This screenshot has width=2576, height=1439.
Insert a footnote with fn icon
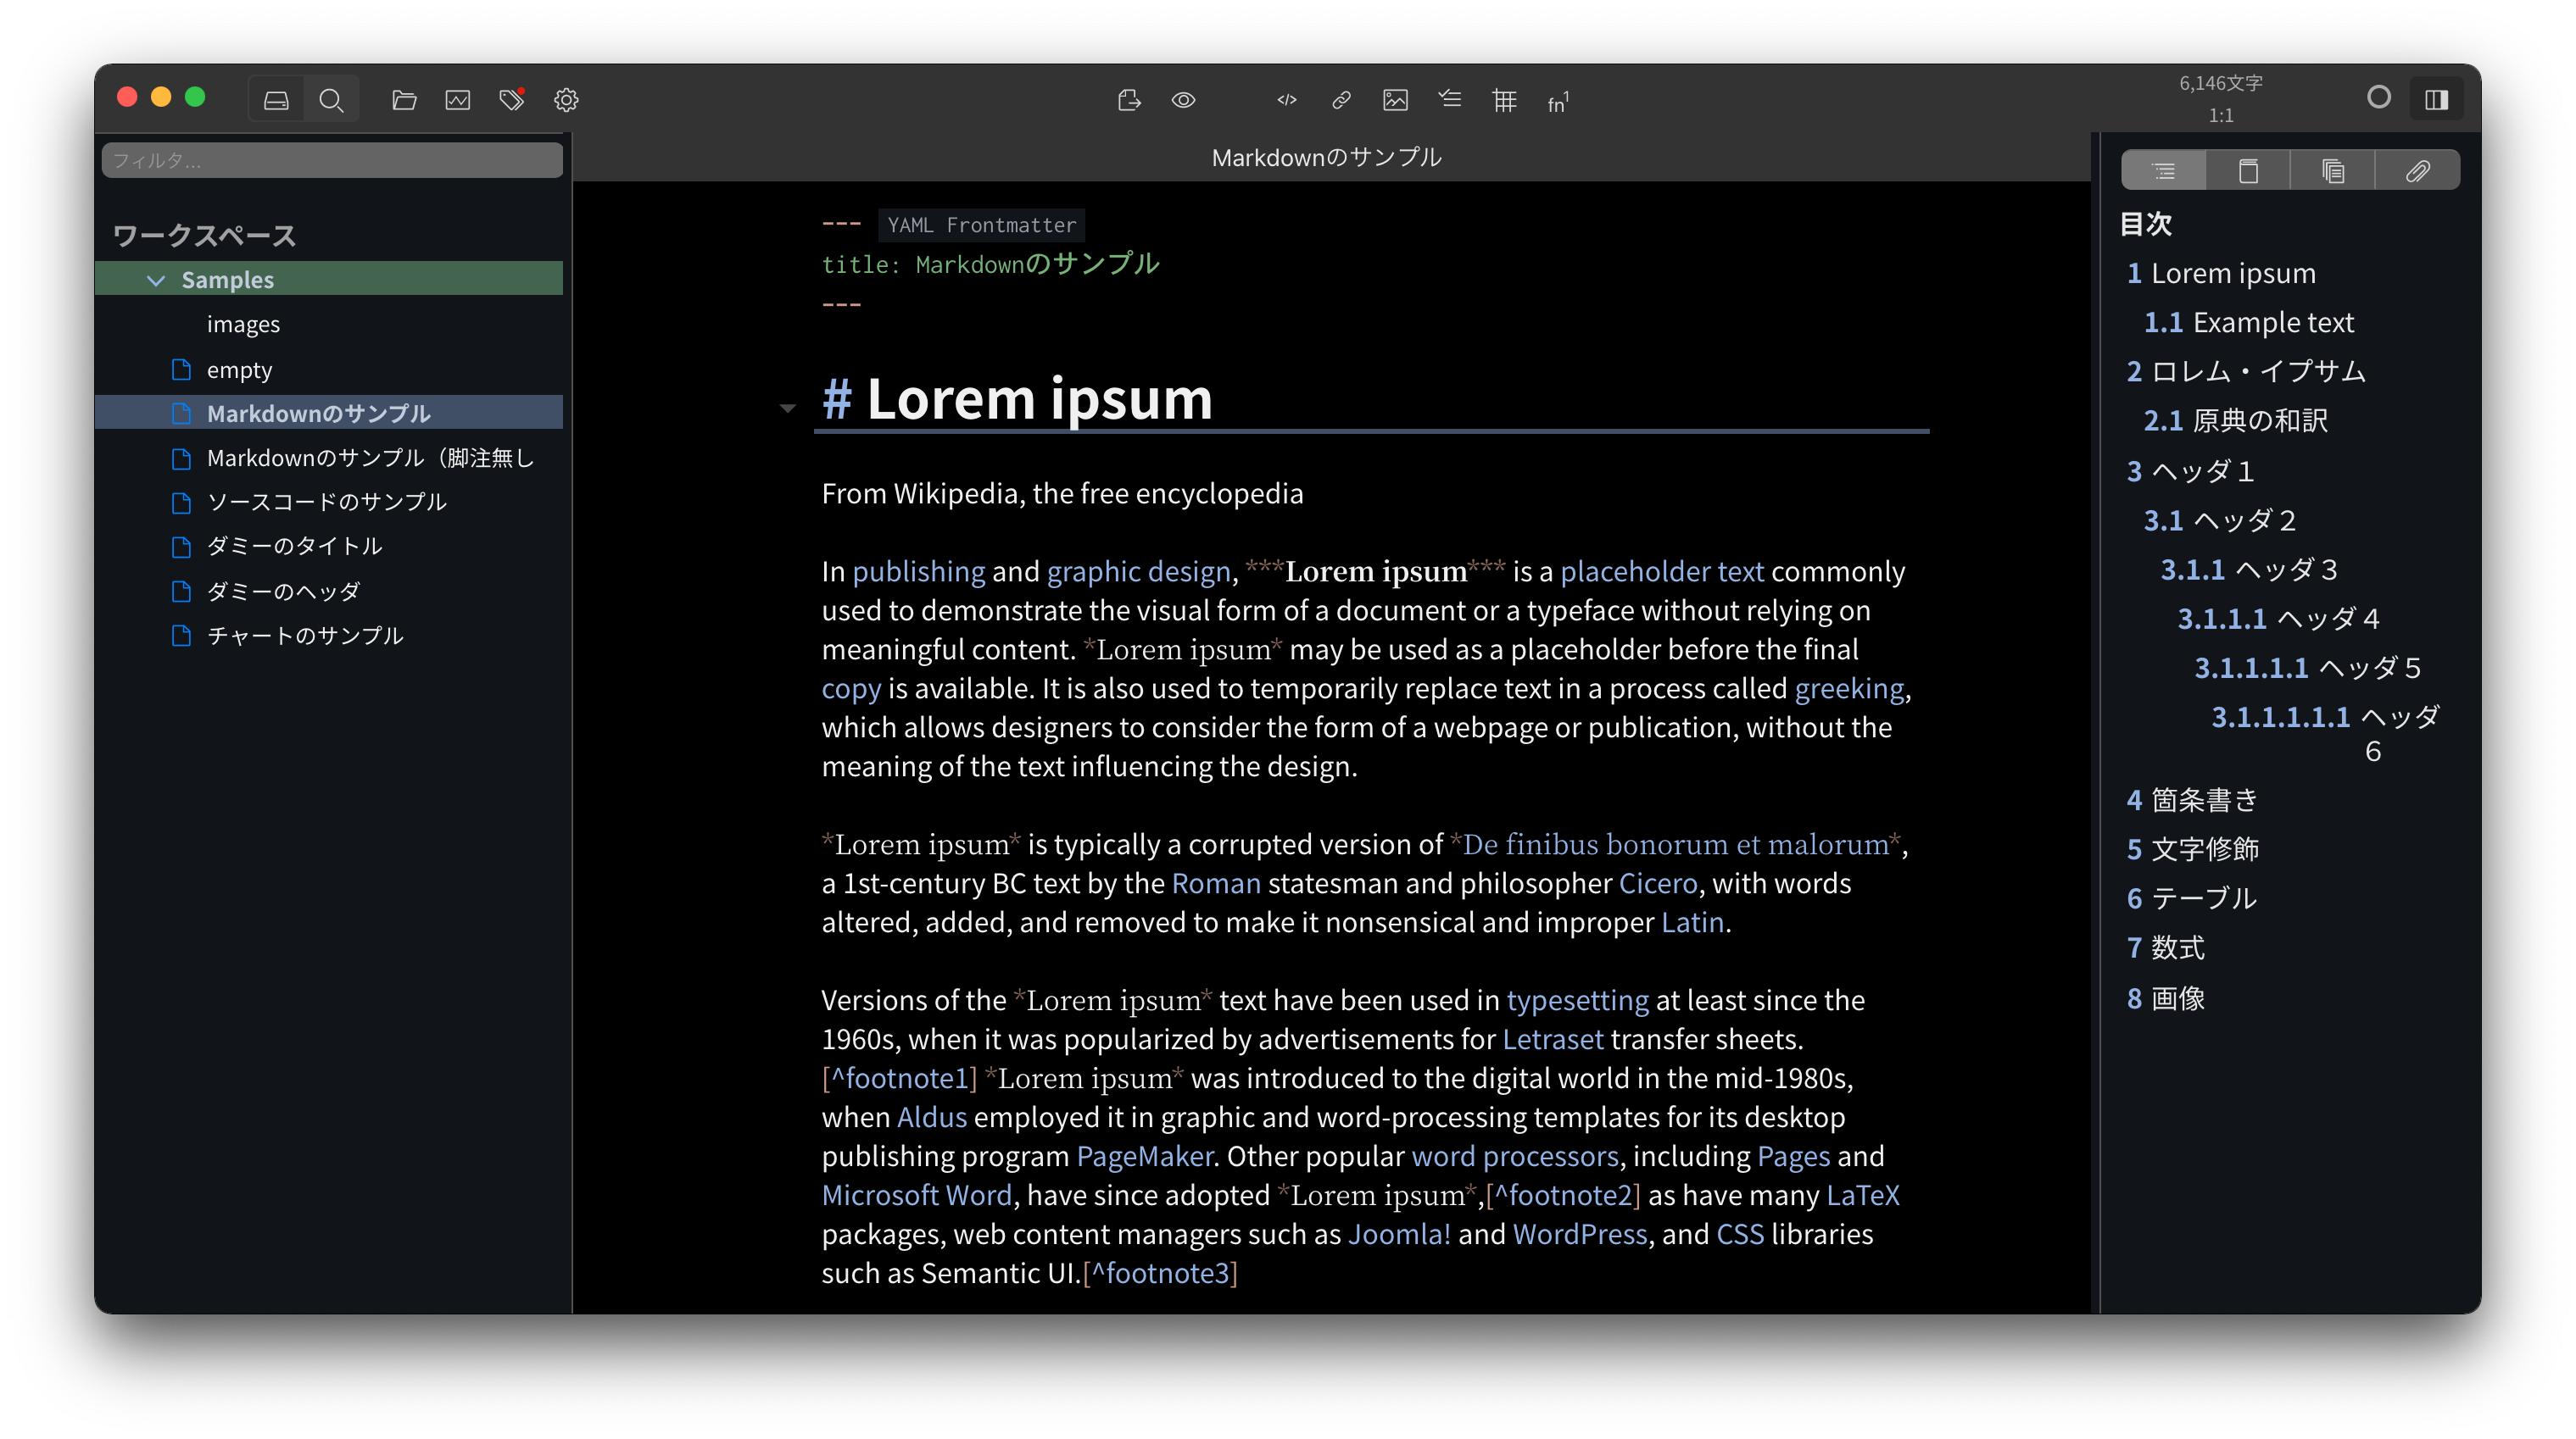pyautogui.click(x=1557, y=102)
